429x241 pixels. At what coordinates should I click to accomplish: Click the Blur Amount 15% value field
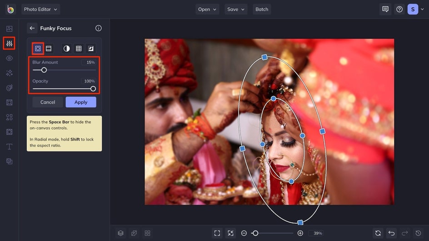(x=89, y=62)
